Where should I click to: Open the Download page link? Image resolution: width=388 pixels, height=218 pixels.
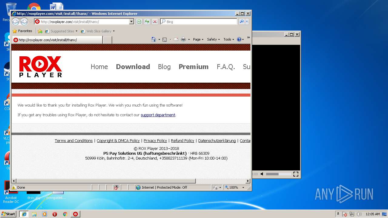point(133,67)
